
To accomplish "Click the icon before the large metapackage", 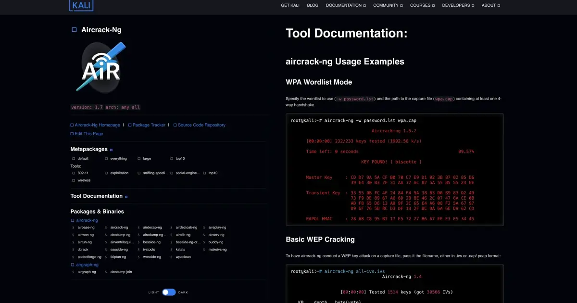I will point(139,158).
